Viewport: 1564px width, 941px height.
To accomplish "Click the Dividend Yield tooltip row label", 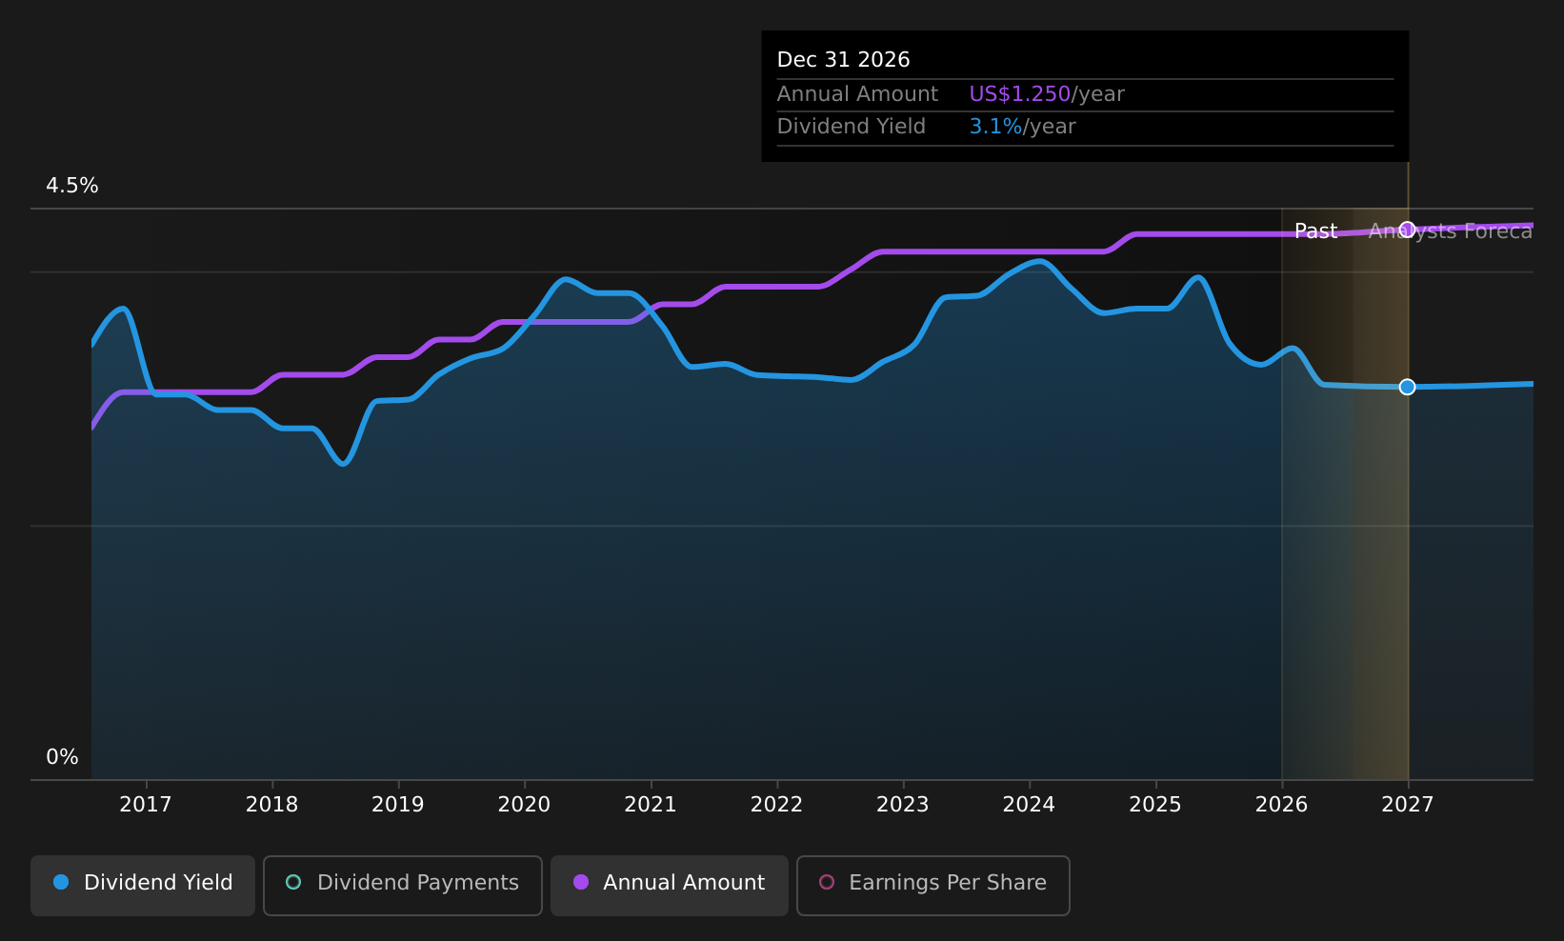I will pos(852,127).
